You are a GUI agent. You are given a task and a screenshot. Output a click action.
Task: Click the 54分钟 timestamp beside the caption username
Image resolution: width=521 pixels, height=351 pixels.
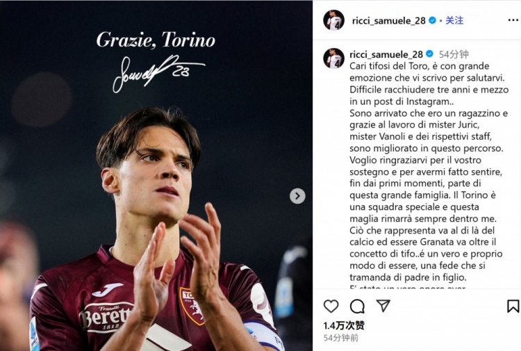click(454, 54)
